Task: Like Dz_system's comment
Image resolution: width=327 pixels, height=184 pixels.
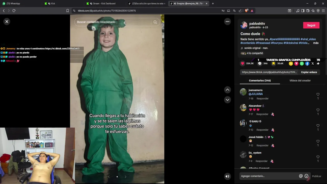Action: point(318,157)
